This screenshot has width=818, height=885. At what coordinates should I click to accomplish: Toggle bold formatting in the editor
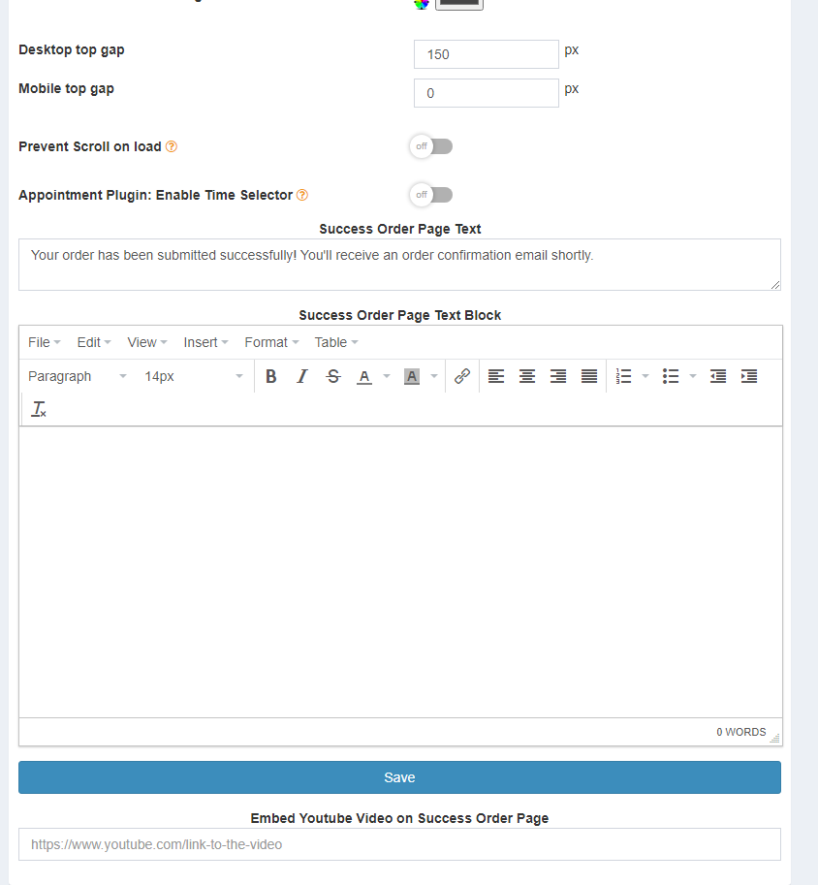click(x=271, y=376)
